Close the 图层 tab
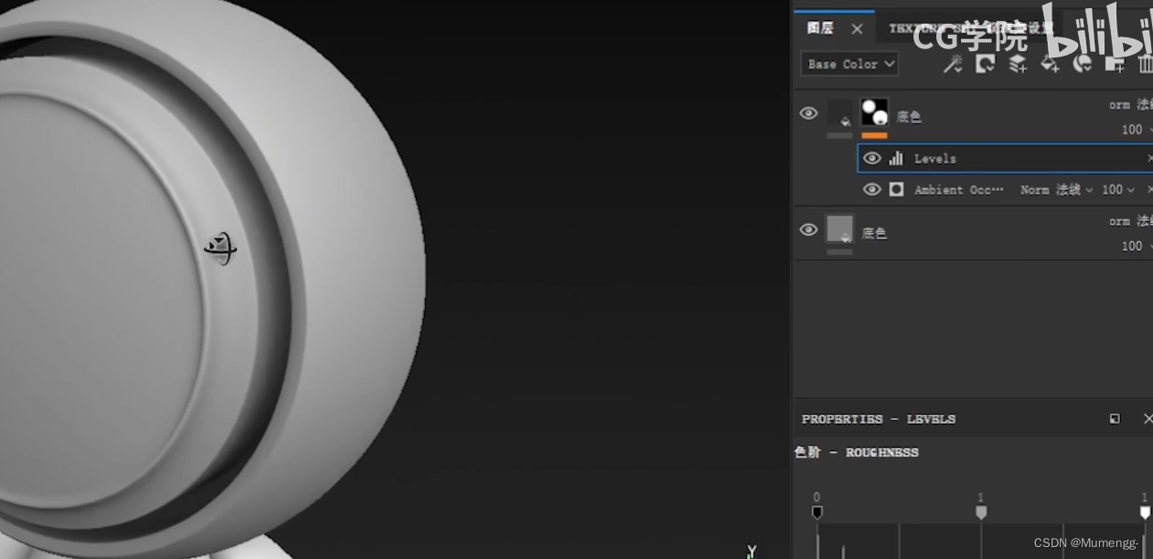The width and height of the screenshot is (1153, 559). (x=857, y=29)
